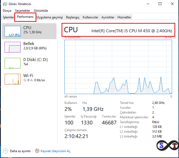
Task: Maximize the Görev Yöneticisi window
Action: point(160,4)
